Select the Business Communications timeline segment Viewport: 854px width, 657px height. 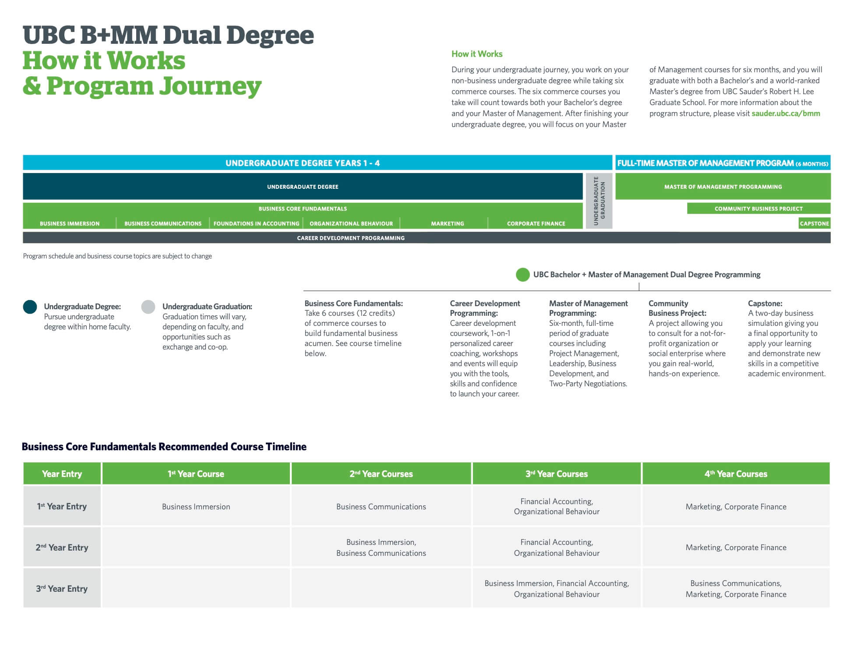[163, 223]
